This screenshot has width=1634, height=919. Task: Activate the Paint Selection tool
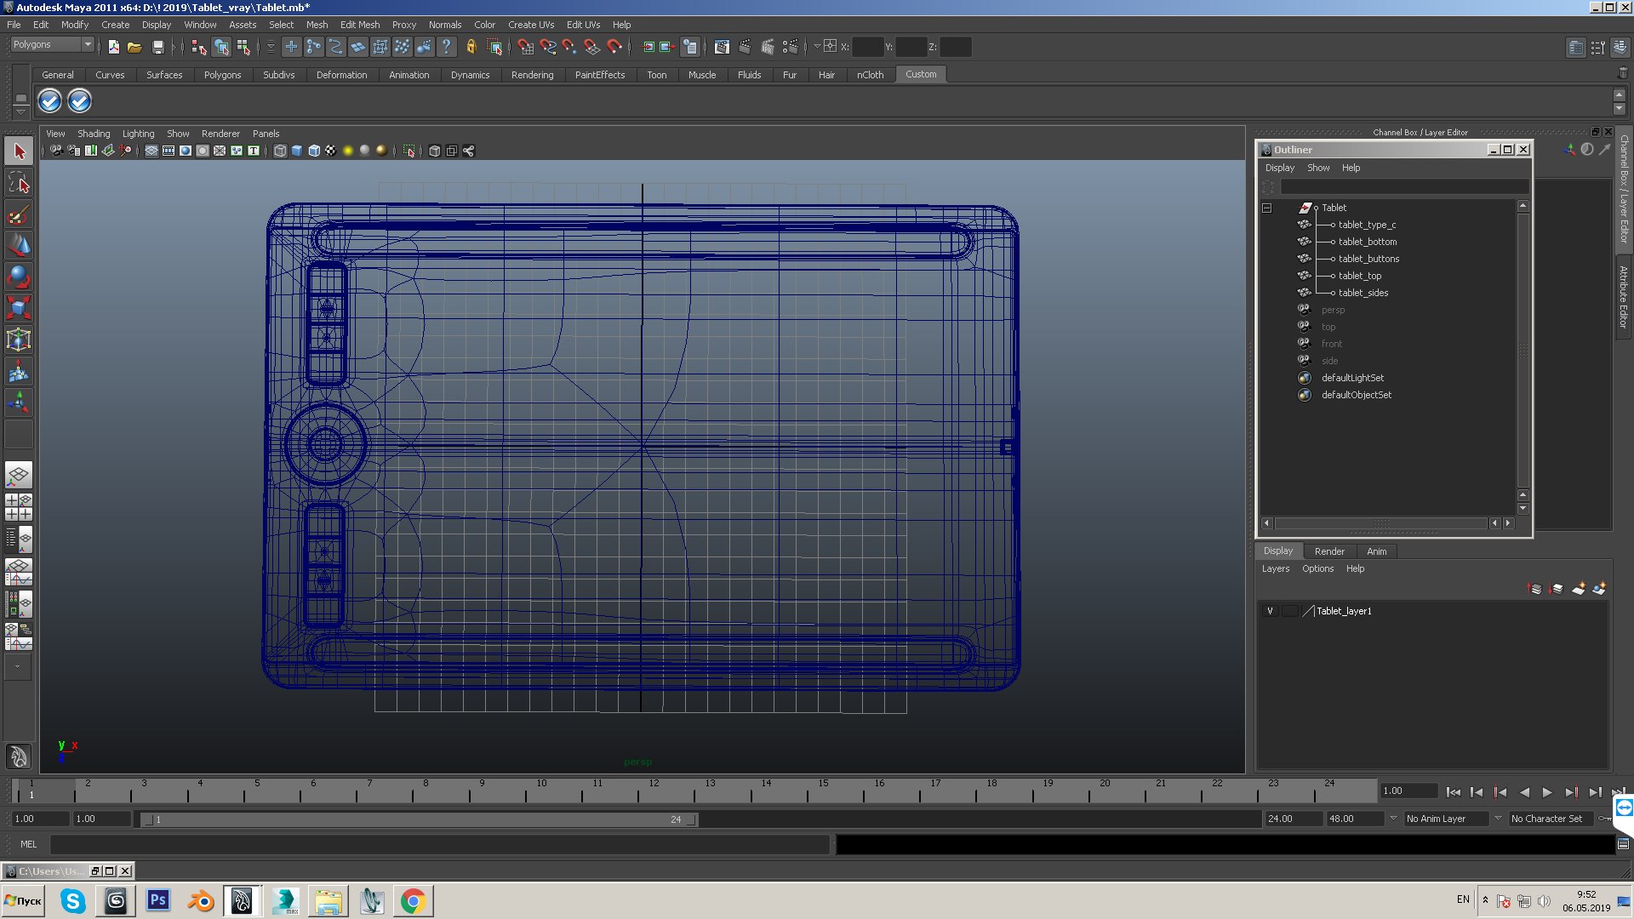[x=19, y=214]
